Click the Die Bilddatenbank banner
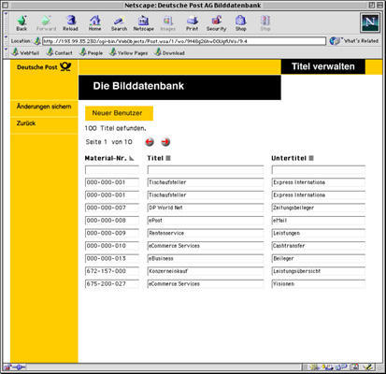The width and height of the screenshot is (386, 374). coord(179,87)
